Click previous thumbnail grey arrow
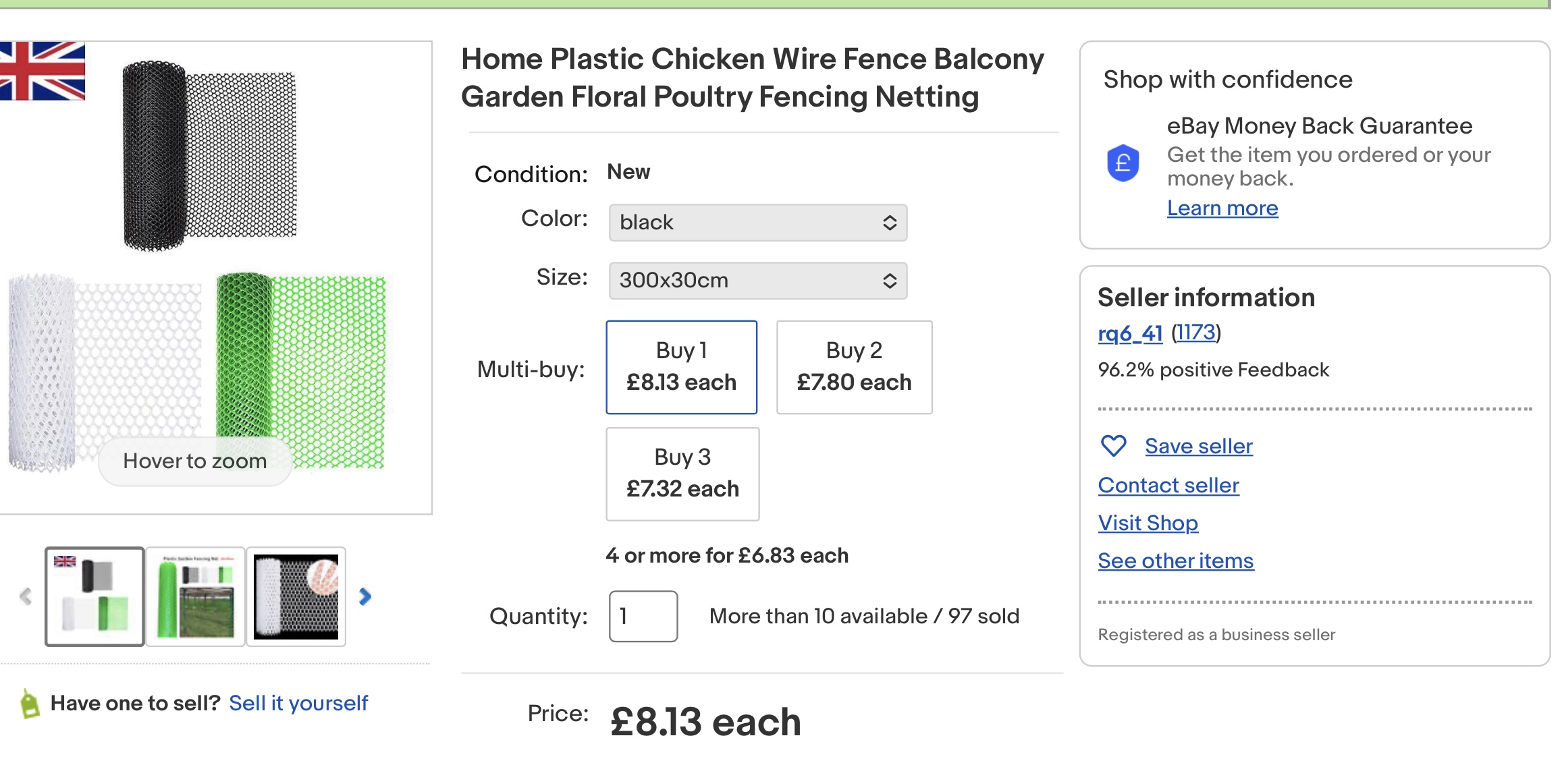1562x767 pixels. pos(26,596)
